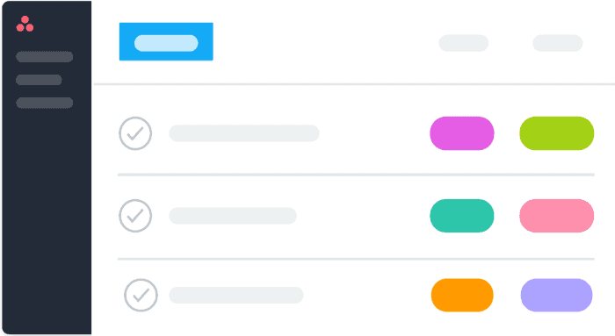Toggle the second task's checkmark circle

point(135,216)
